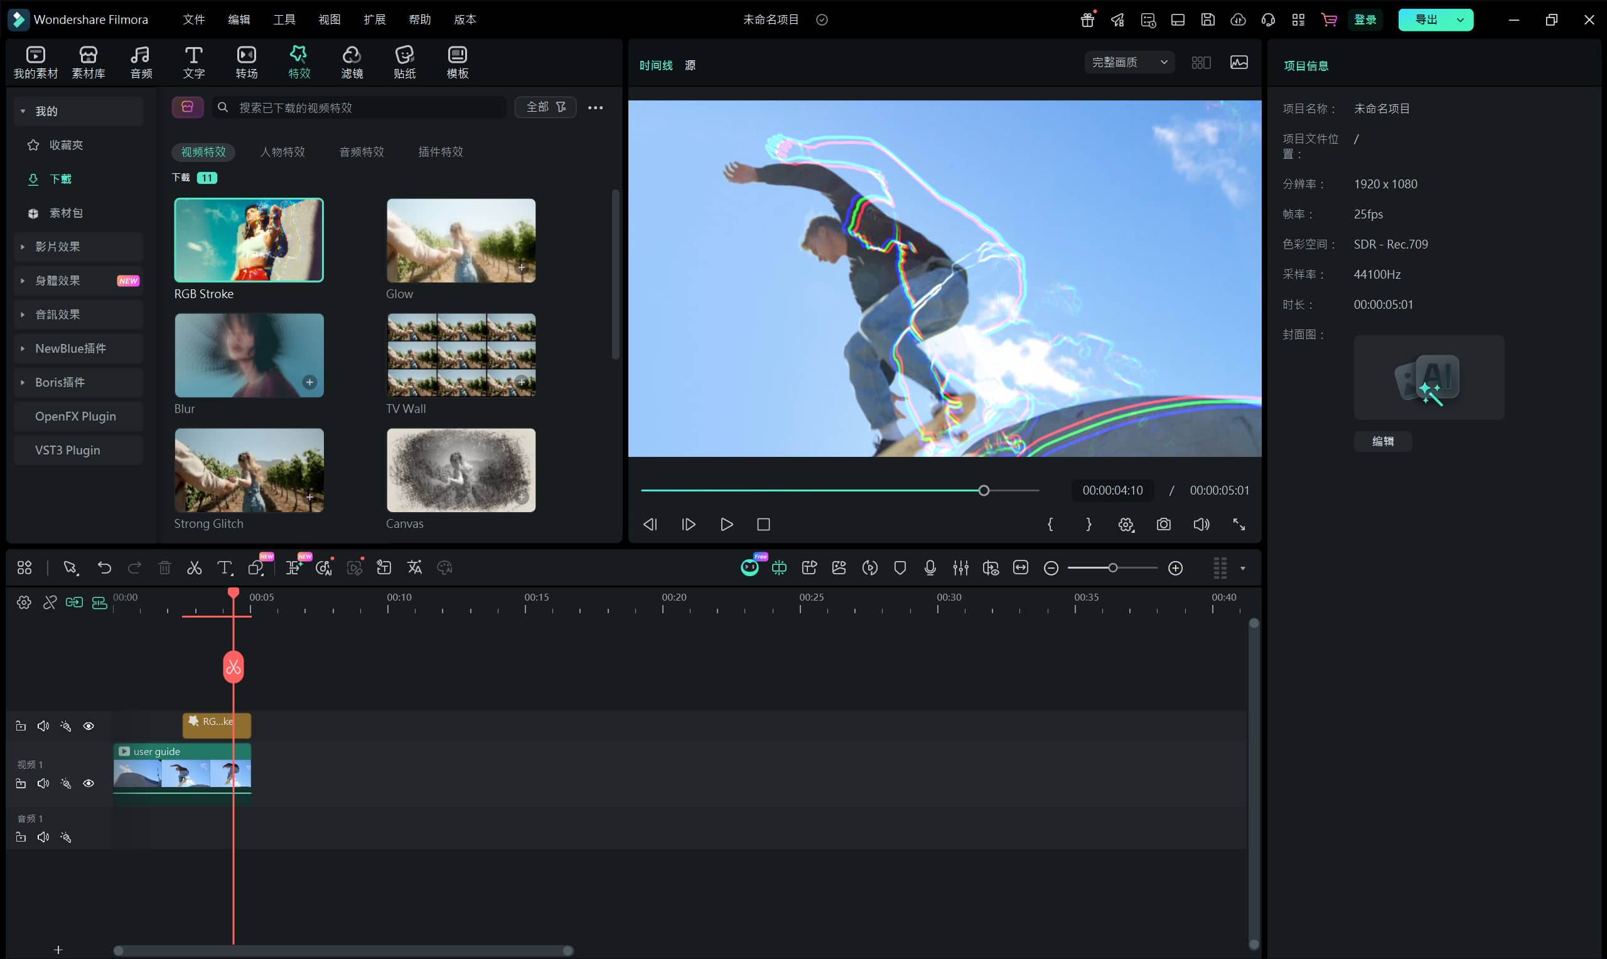
Task: Toggle the lock on the RGB Stroke effect track
Action: (21, 726)
